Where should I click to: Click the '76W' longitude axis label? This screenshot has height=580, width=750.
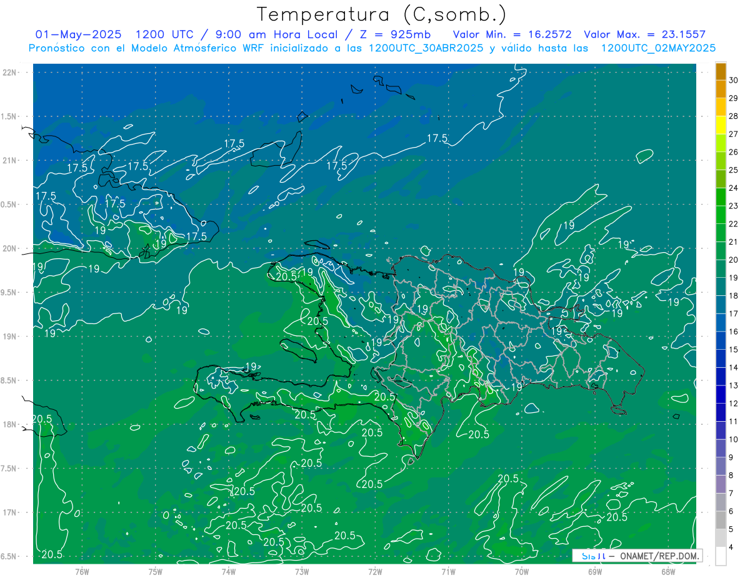click(x=82, y=571)
